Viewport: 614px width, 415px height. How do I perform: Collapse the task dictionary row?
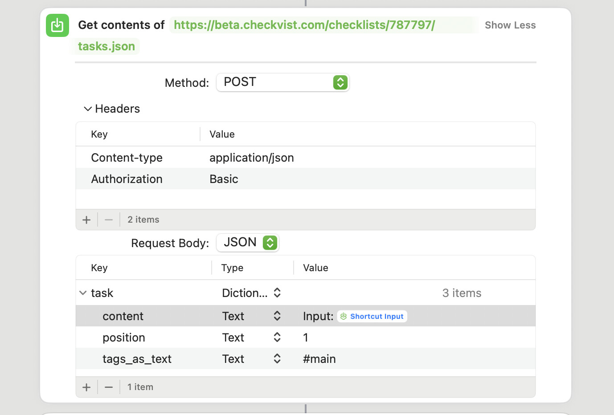[x=83, y=293]
